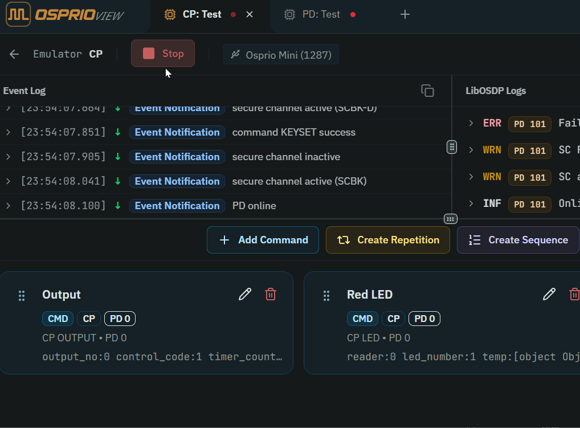Click the PD 0 tag on the Red LED card
Viewport: 580px width, 428px height.
(x=424, y=319)
